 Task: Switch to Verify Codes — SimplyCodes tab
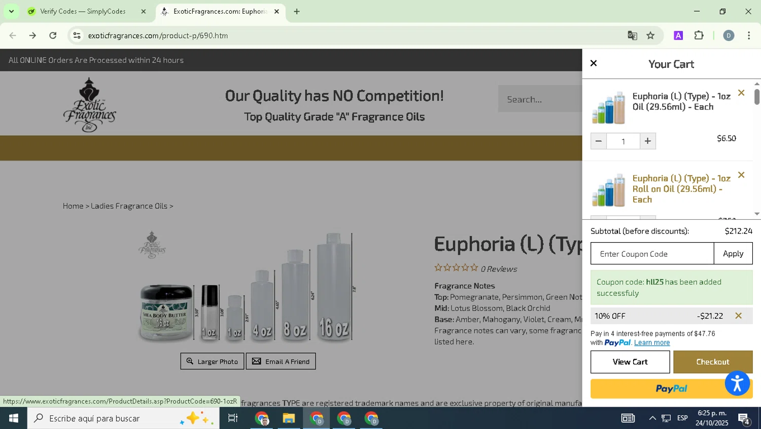(x=83, y=11)
